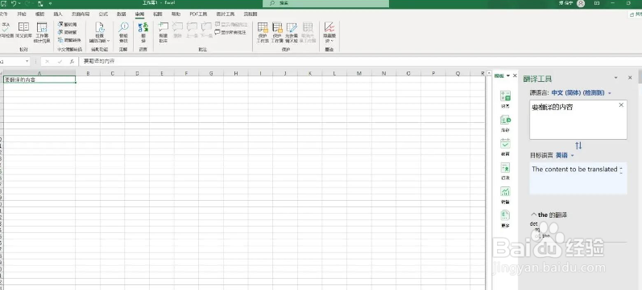Click the Translate (翻译) ribbon button
Screen dimensions: 642x290
click(143, 33)
